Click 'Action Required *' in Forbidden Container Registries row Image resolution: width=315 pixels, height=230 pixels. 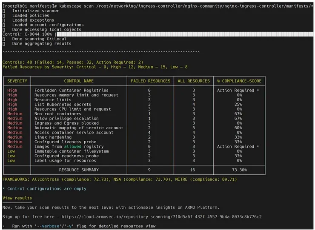(238, 90)
